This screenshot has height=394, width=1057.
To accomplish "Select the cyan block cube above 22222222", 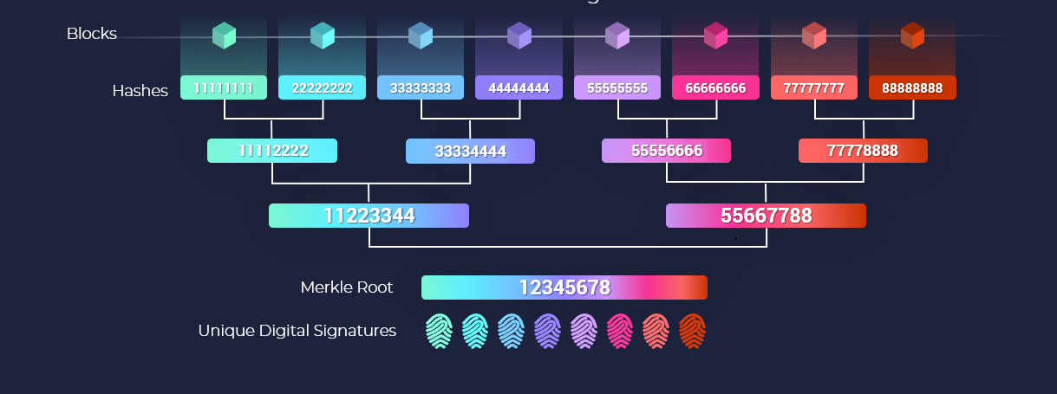I will pyautogui.click(x=322, y=36).
